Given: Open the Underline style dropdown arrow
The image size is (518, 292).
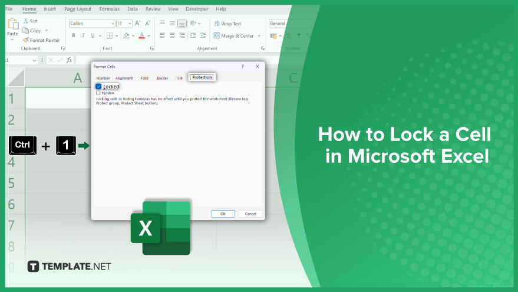Looking at the screenshot, I should (x=100, y=36).
